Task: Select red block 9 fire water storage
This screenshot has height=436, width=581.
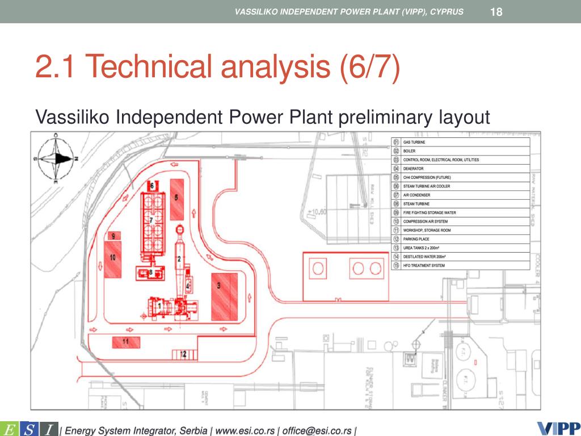Action: pos(114,236)
